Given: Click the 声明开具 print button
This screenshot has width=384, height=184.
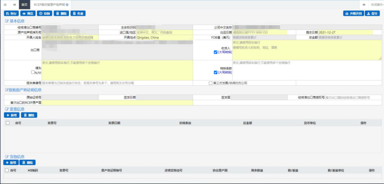Looking at the screenshot, I should [353, 14].
